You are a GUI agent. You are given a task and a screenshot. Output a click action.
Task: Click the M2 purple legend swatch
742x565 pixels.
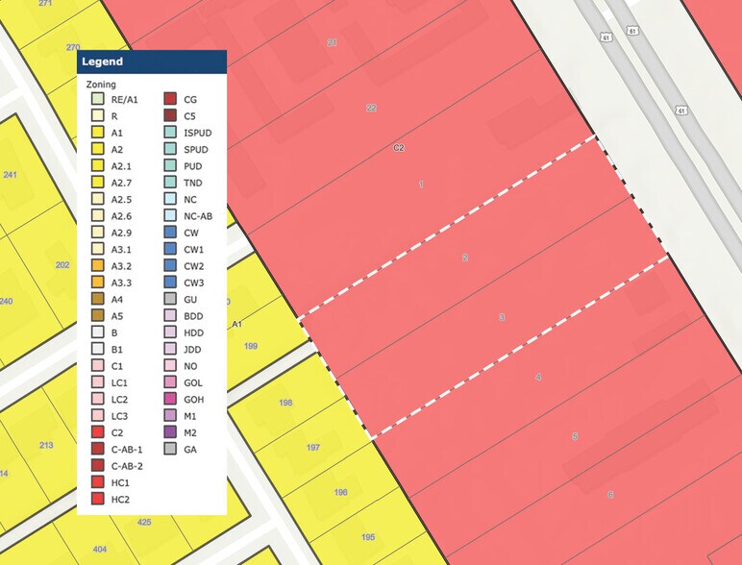coord(170,432)
